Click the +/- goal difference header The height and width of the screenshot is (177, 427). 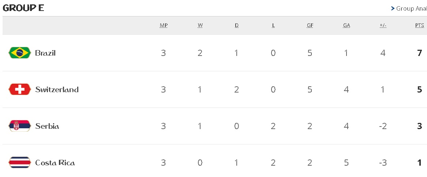pos(383,26)
